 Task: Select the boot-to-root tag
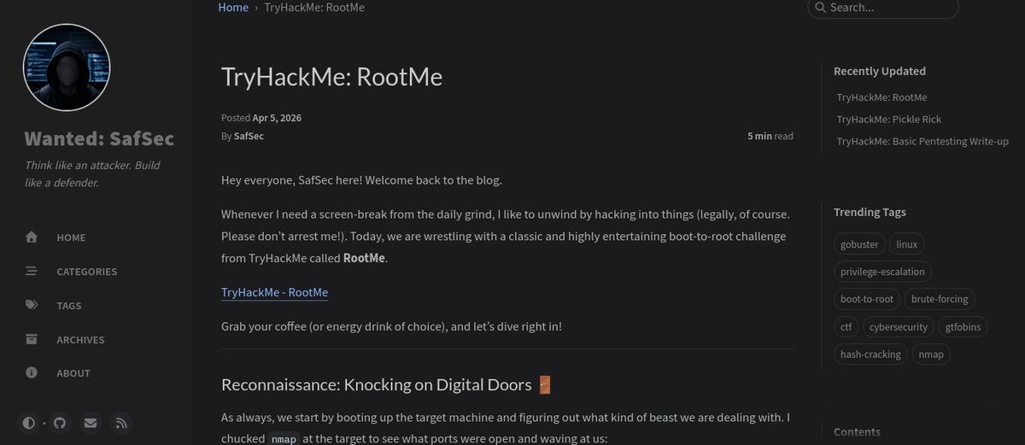point(867,299)
